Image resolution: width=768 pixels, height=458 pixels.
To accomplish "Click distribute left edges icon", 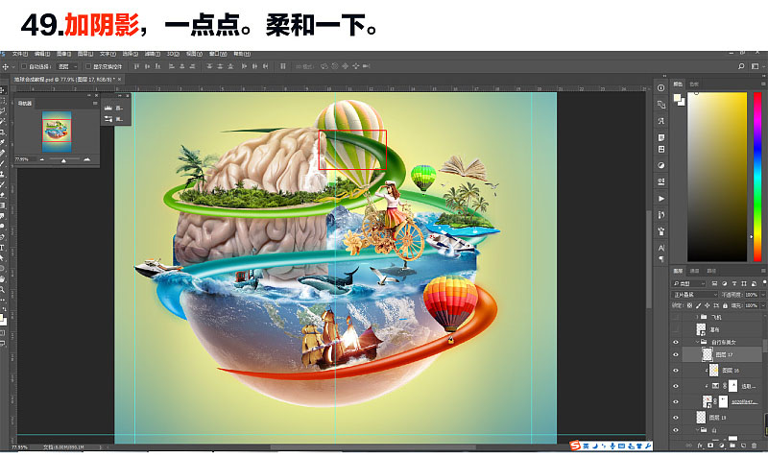I will (244, 66).
